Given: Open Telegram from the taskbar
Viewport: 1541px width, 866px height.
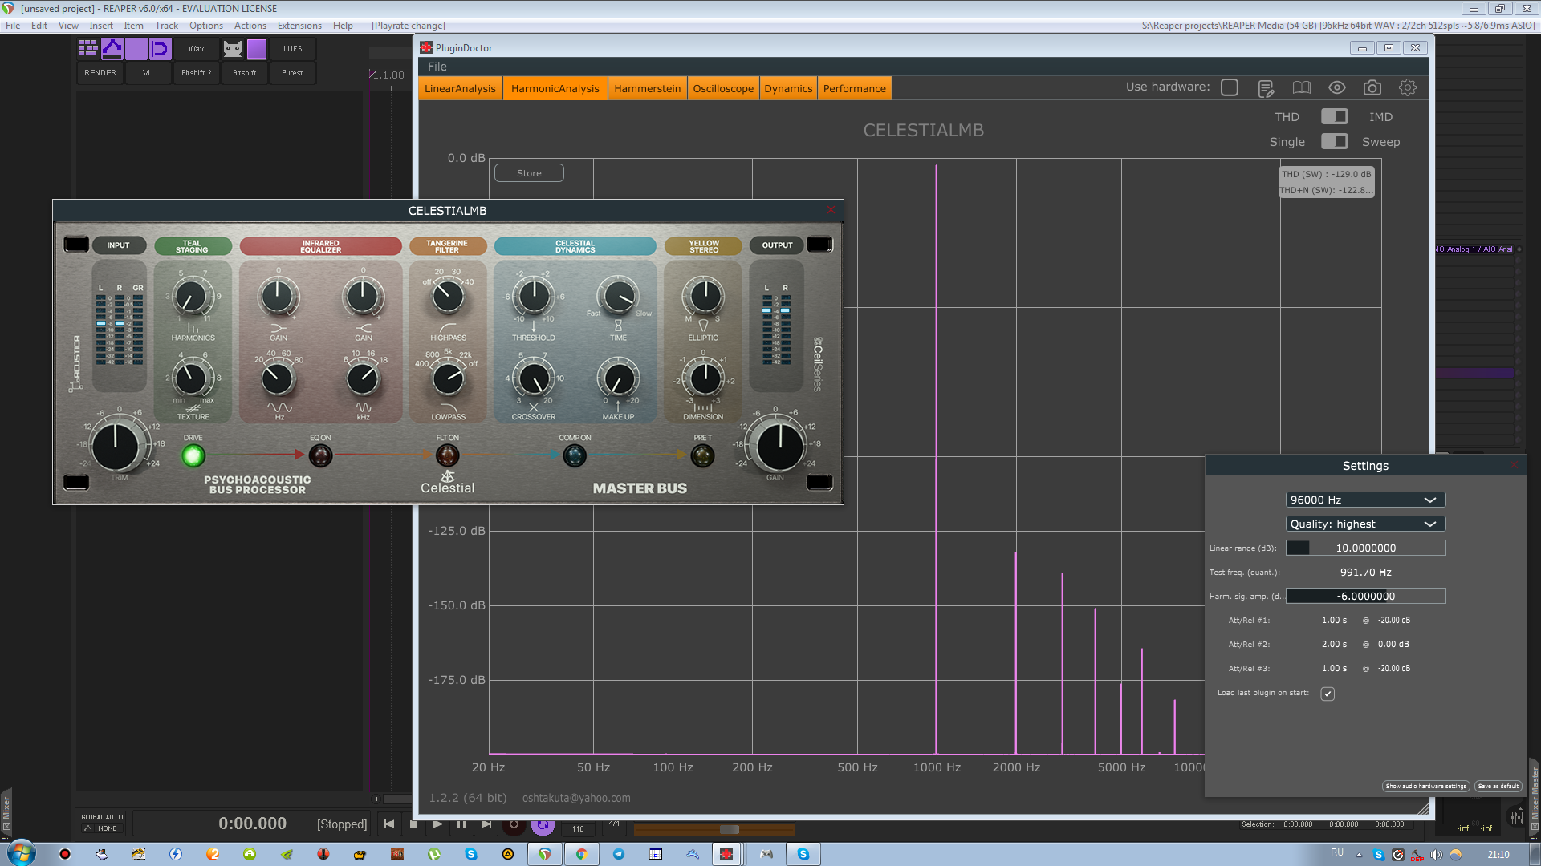Looking at the screenshot, I should click(x=619, y=854).
